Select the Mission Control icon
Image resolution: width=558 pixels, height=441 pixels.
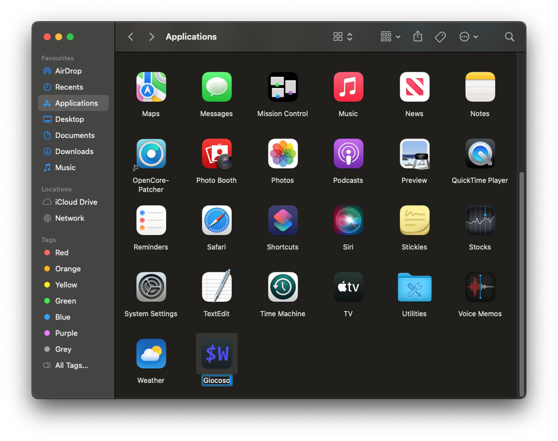pyautogui.click(x=282, y=87)
